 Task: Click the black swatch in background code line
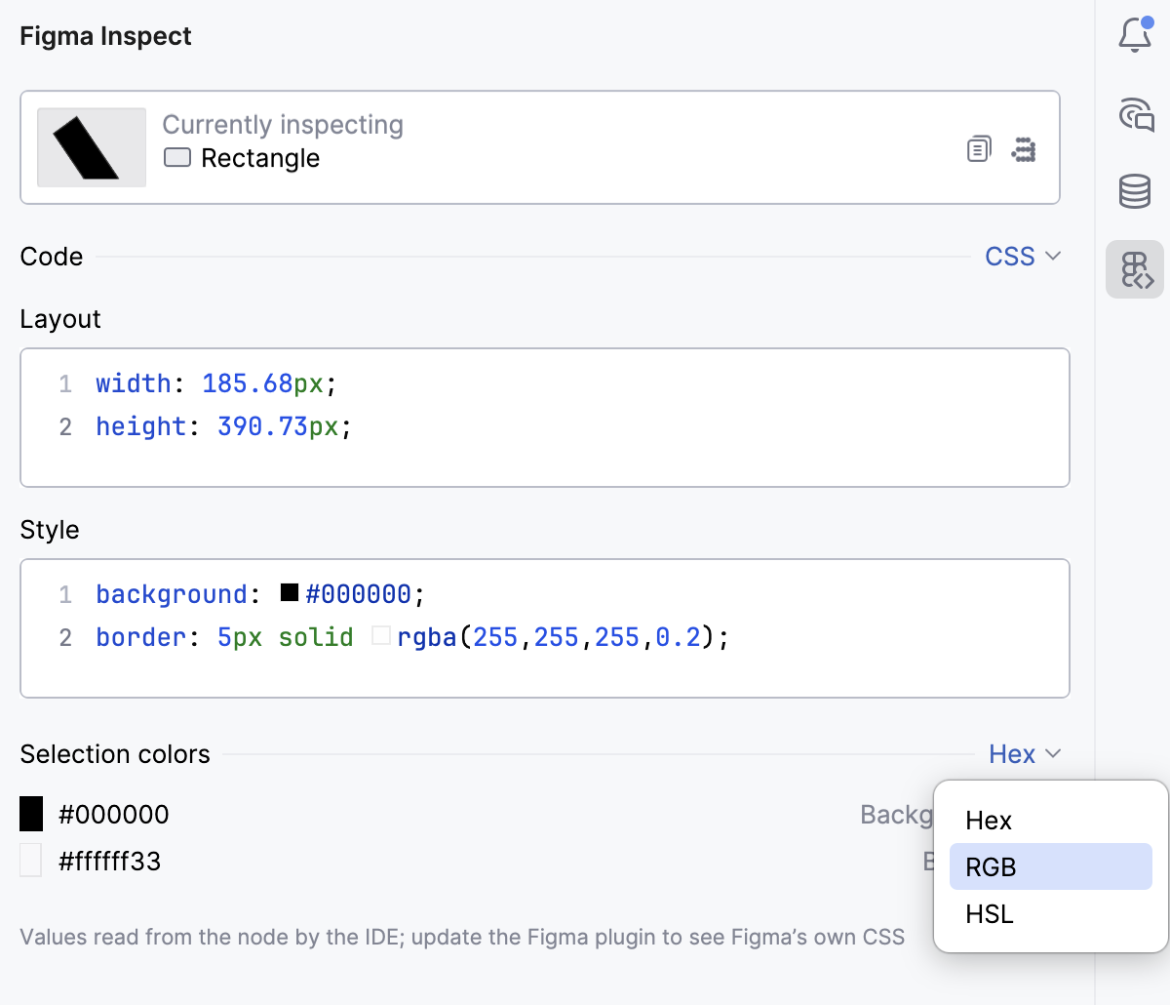coord(290,592)
